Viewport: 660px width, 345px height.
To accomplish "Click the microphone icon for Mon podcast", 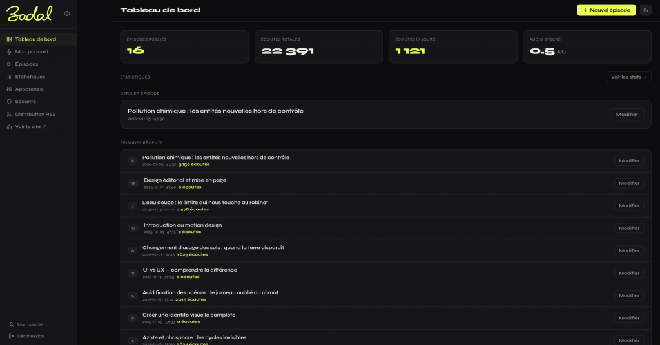I will (9, 51).
